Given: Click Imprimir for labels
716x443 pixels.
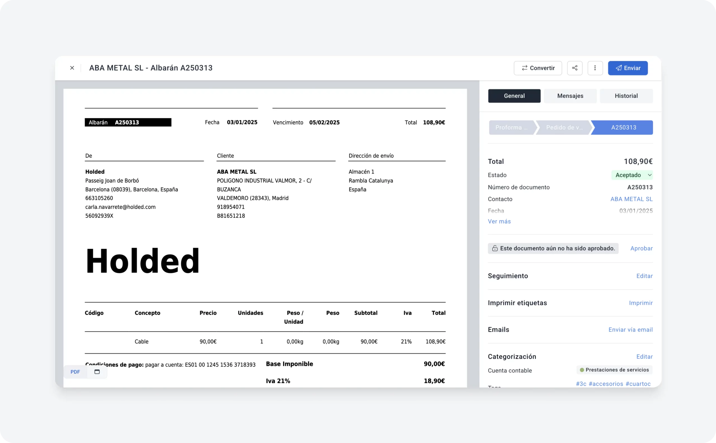Looking at the screenshot, I should coord(641,303).
